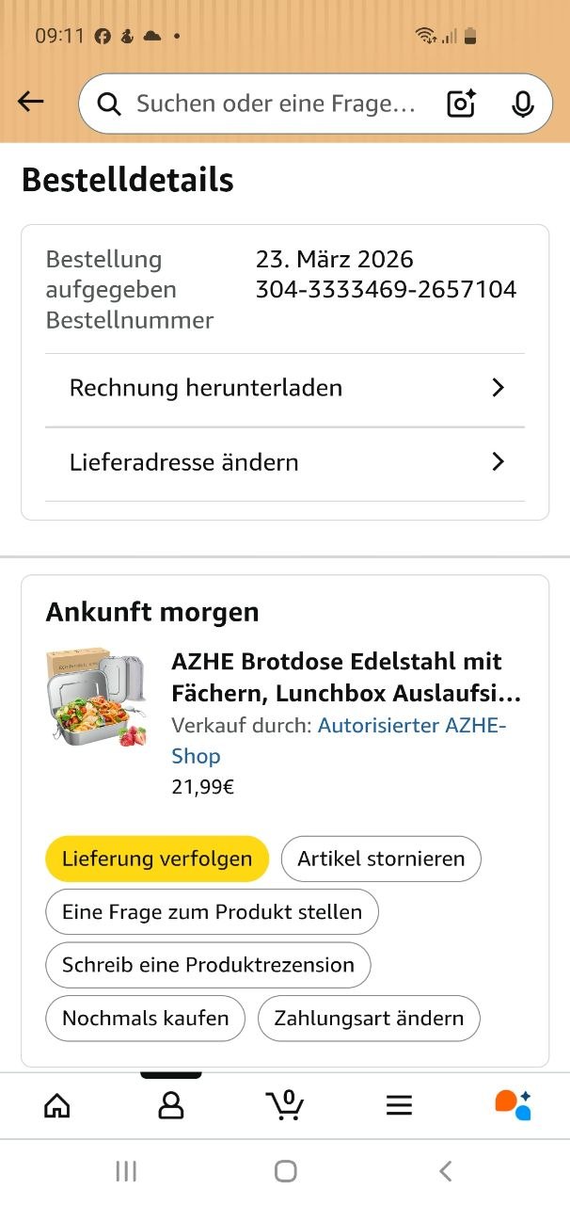Tap Zahlungsart ändern button
570x1205 pixels.
click(369, 1019)
